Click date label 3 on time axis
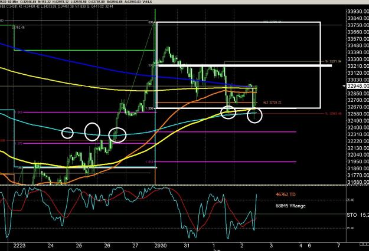Viewport: 369px width, 251px height. click(271, 246)
